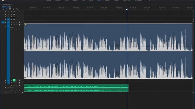Lock the lowest video track

tap(5, 19)
